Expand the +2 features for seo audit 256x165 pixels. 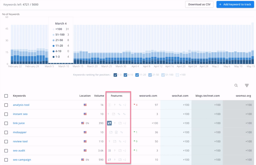coord(124,151)
